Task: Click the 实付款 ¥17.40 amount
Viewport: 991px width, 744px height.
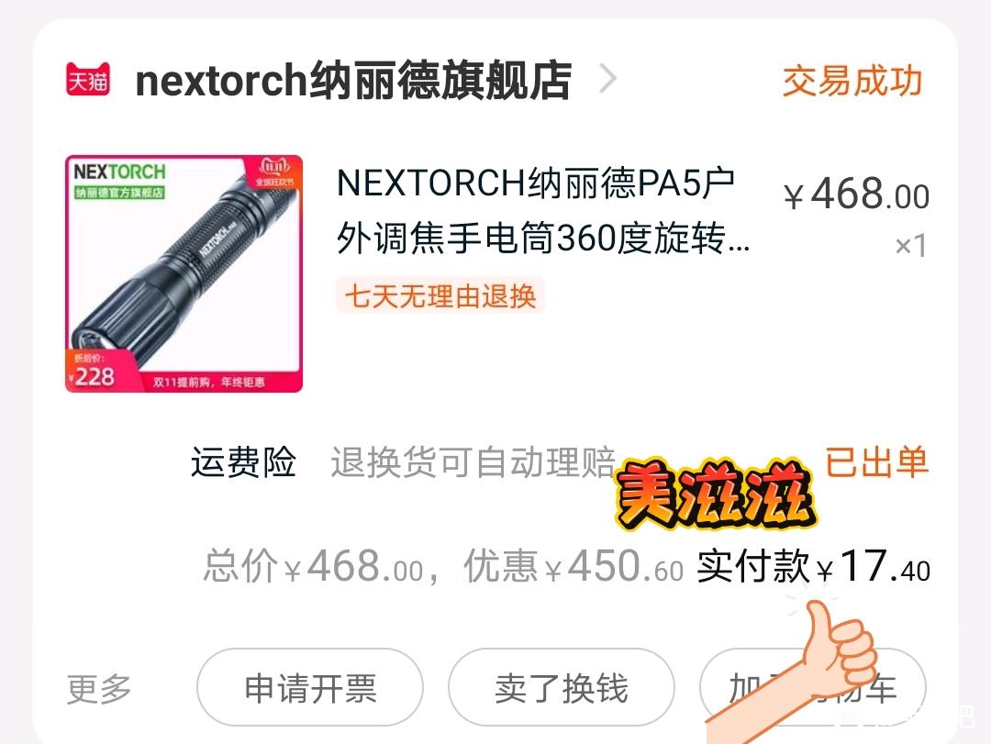Action: pyautogui.click(x=813, y=565)
